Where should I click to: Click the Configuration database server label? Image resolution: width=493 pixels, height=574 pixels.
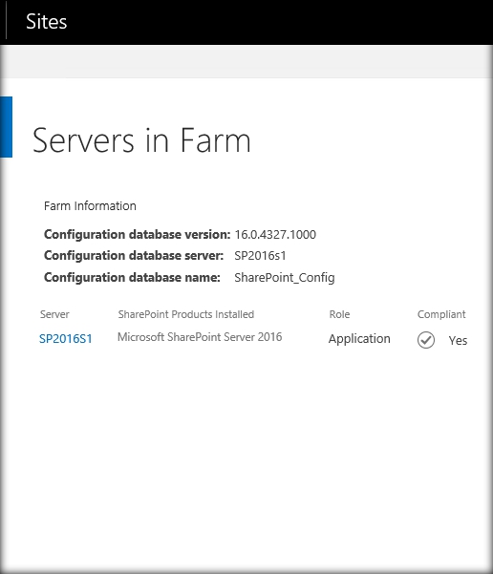(134, 256)
